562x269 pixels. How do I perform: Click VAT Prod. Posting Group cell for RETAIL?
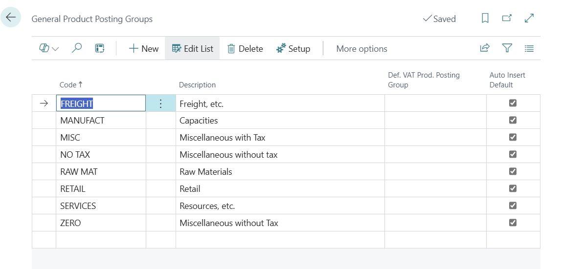tap(435, 188)
